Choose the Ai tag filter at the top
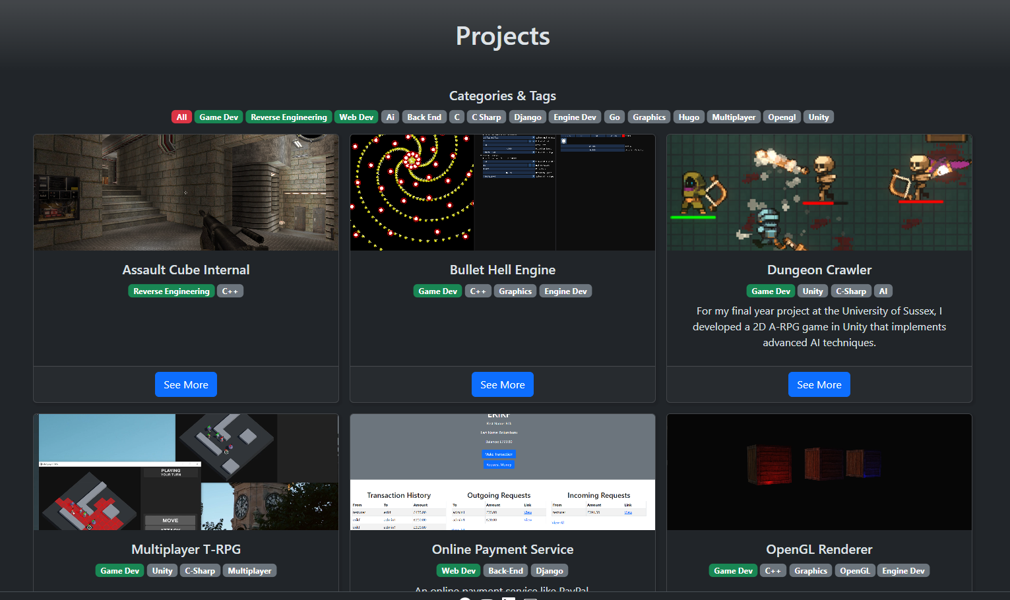 tap(391, 117)
